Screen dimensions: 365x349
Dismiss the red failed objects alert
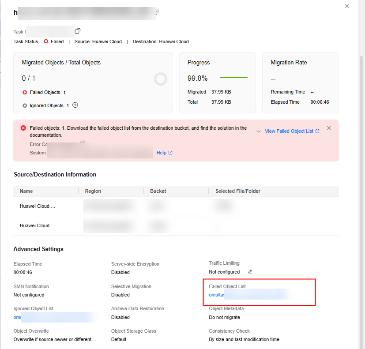click(x=329, y=128)
